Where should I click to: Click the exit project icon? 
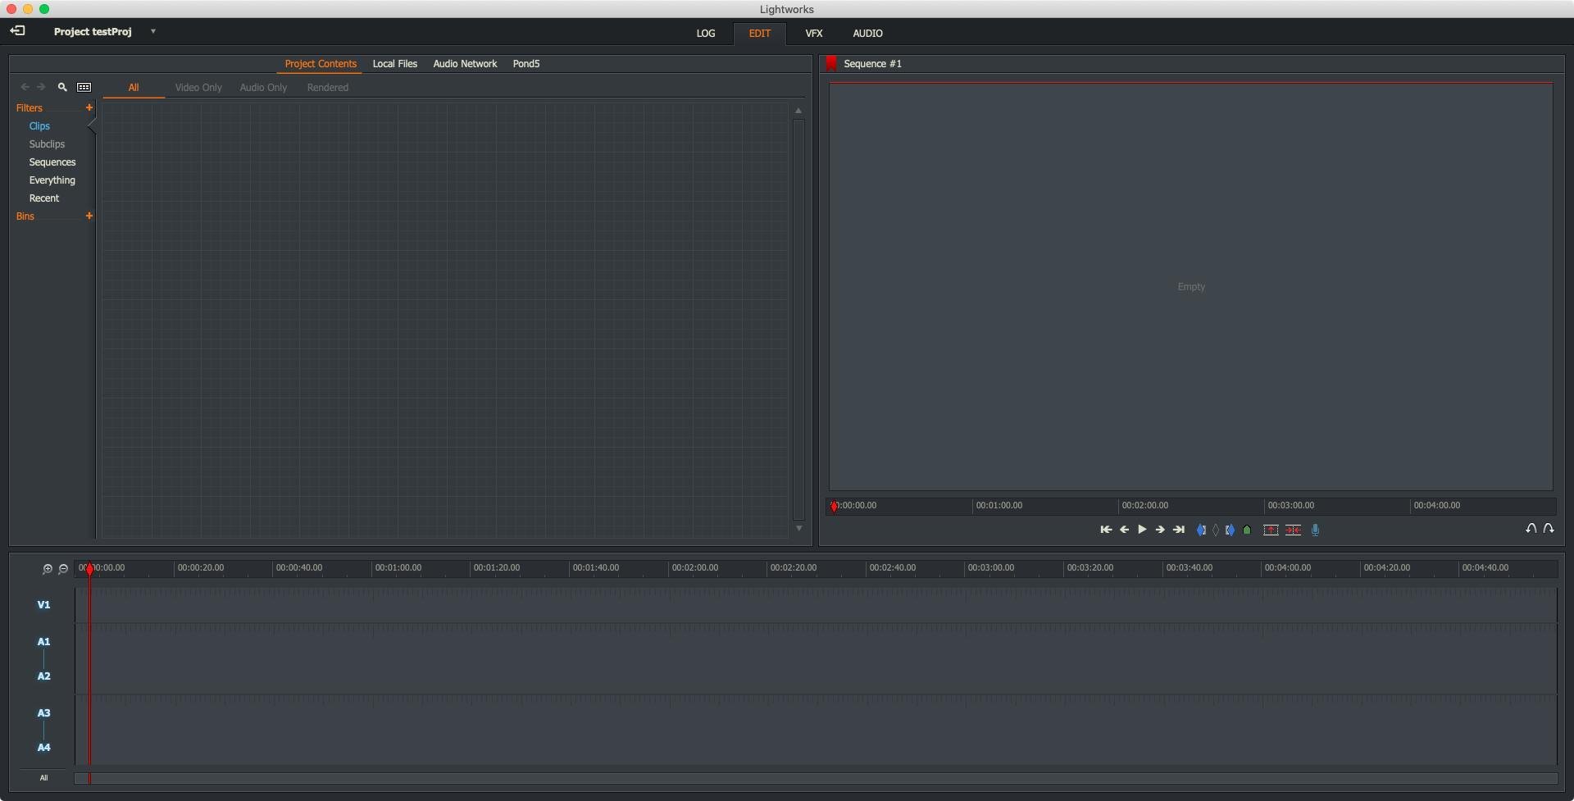[x=17, y=31]
